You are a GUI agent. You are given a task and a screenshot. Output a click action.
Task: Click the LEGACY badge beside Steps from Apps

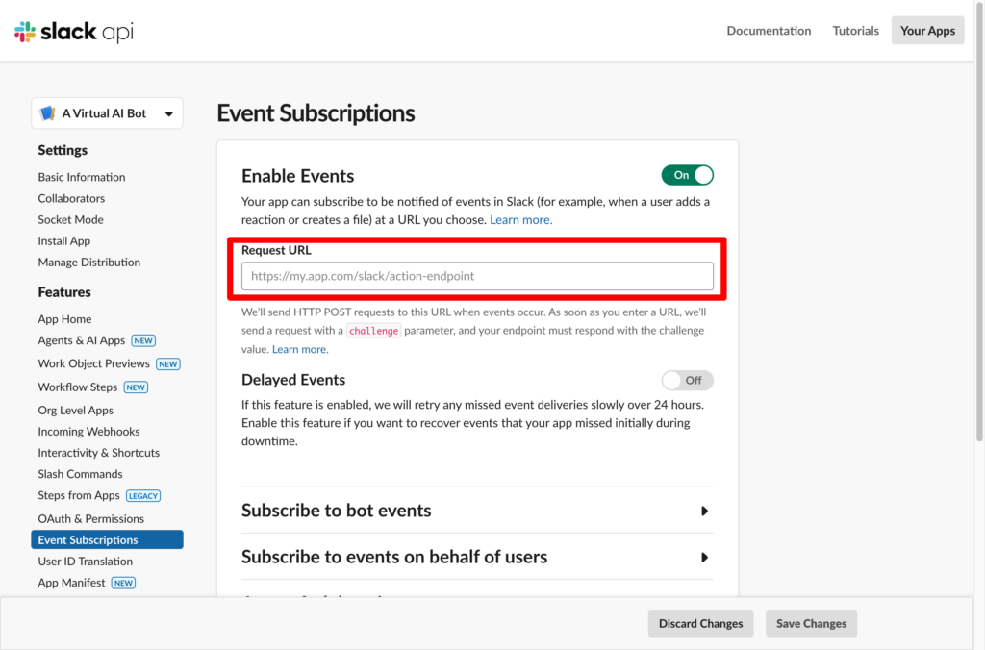(143, 496)
